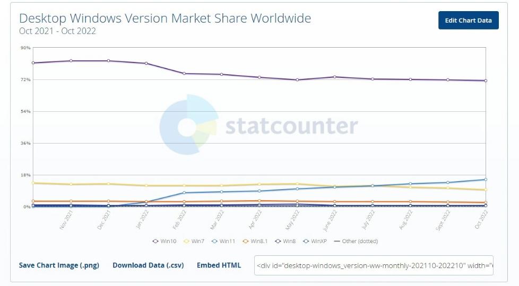
Task: Click the embed HTML code field
Action: (x=374, y=266)
